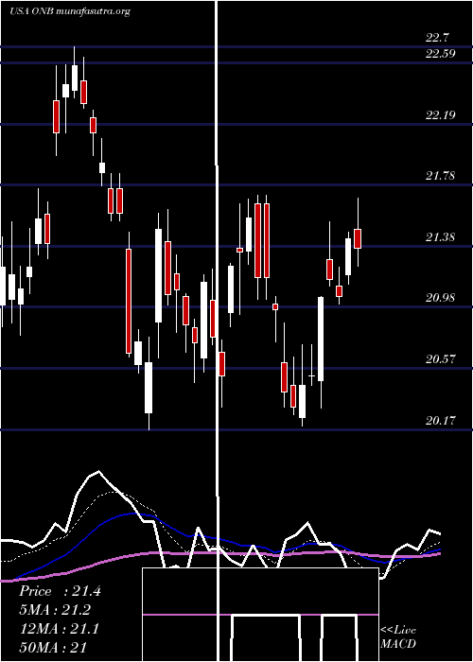Click the '5MA : 21.2' readout
Screen dimensions: 473x662
click(55, 610)
